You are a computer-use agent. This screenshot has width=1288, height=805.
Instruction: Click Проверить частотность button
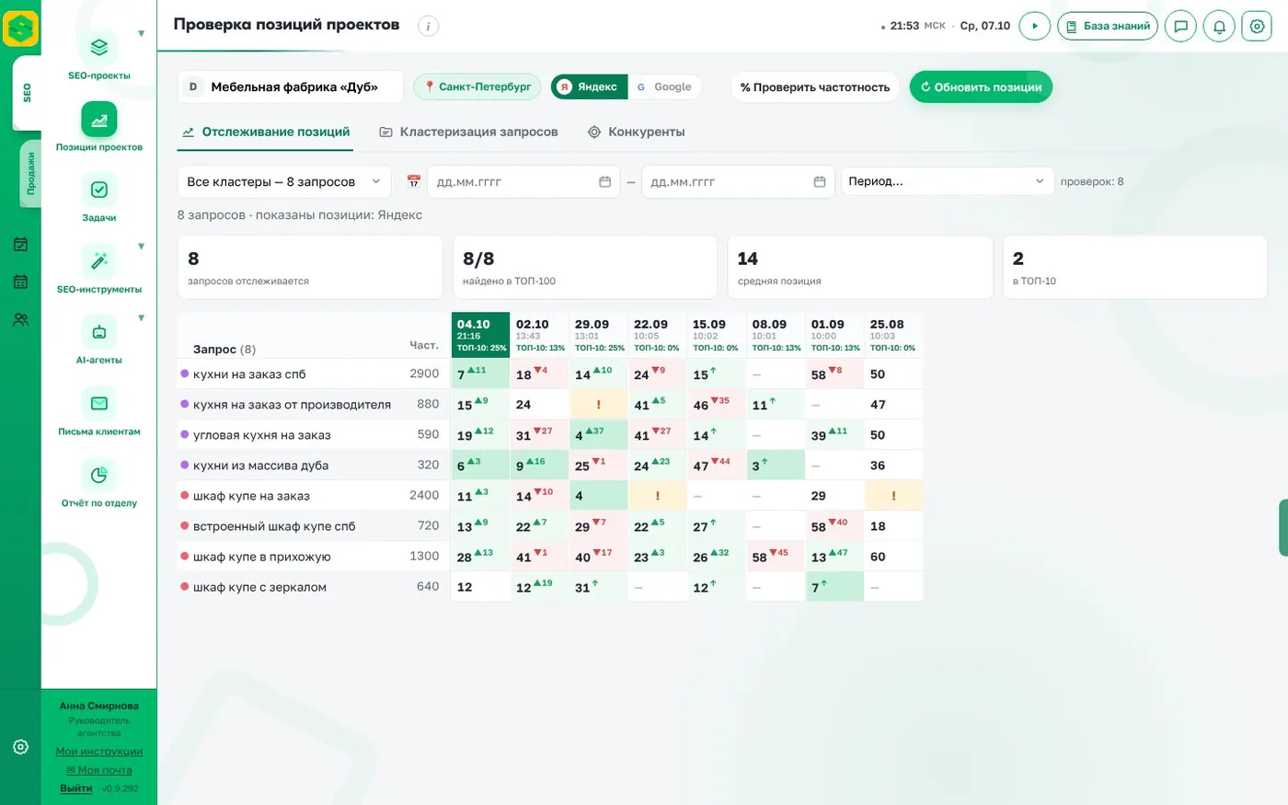point(815,87)
